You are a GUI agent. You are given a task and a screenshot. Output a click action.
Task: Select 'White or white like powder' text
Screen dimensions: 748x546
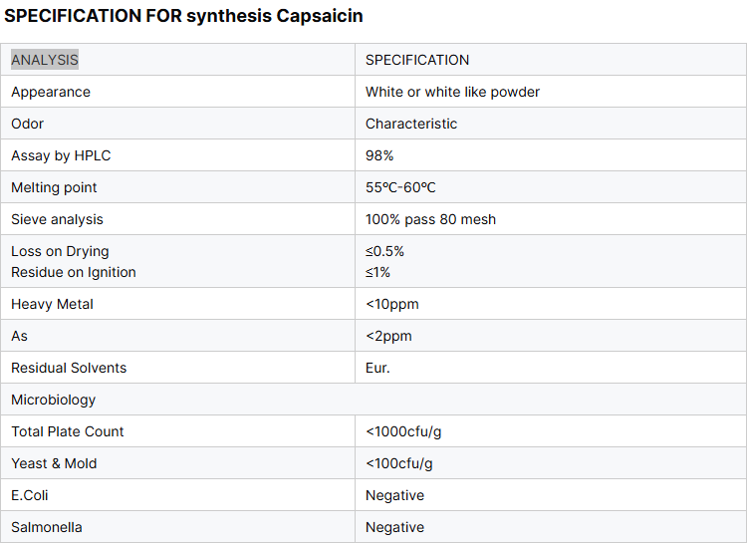click(x=452, y=92)
